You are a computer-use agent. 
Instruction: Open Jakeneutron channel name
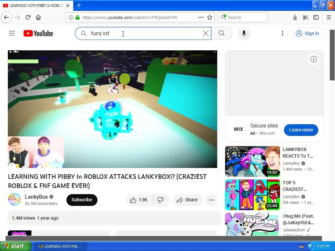coord(293,230)
